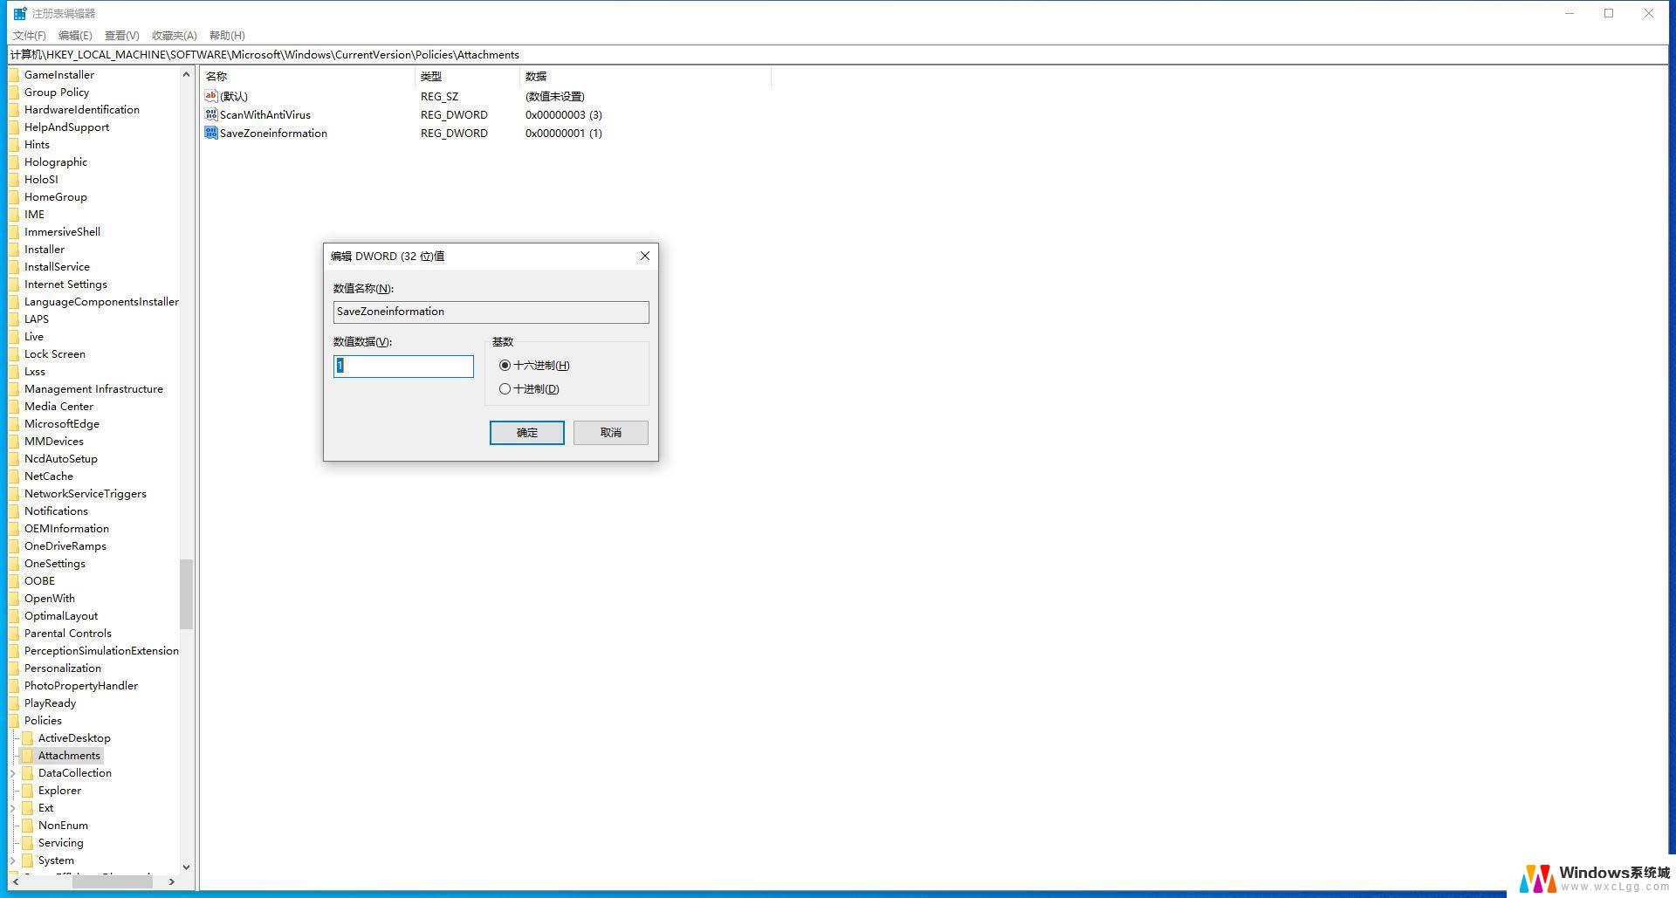
Task: Select the Management Infrastructure tree item
Action: (93, 389)
